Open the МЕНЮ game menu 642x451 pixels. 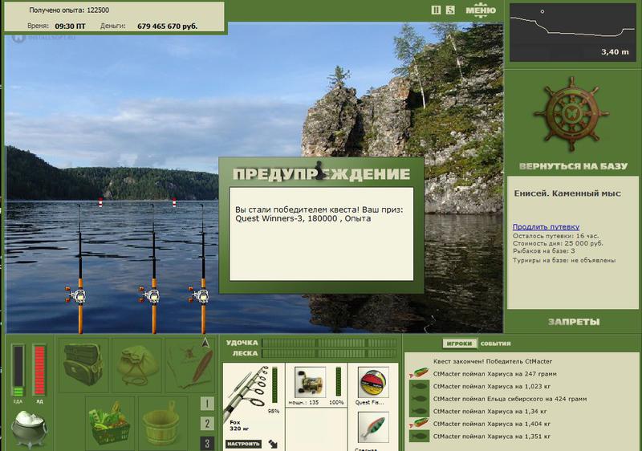click(481, 10)
